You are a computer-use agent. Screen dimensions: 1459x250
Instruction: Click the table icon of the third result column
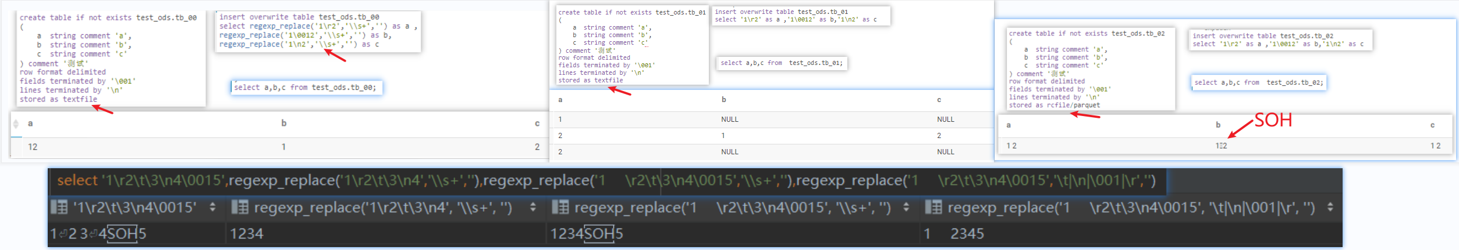(560, 207)
